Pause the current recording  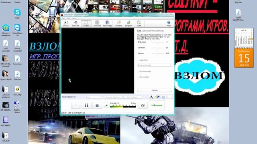click(x=87, y=105)
